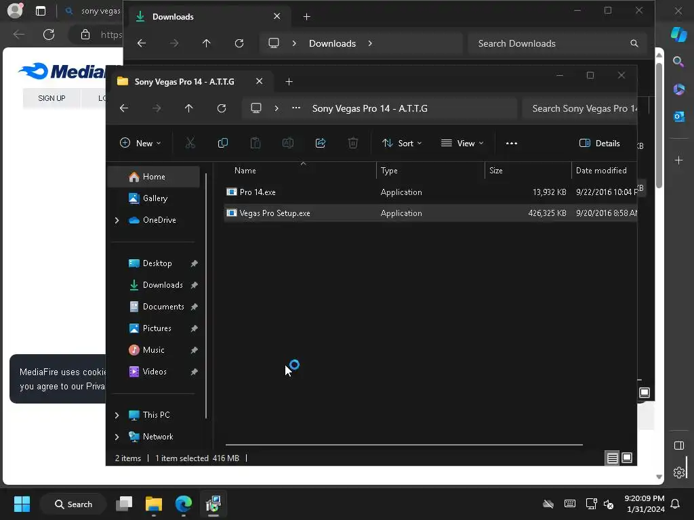Viewport: 694px width, 520px height.
Task: Go up one level in Downloads window
Action: pos(206,43)
